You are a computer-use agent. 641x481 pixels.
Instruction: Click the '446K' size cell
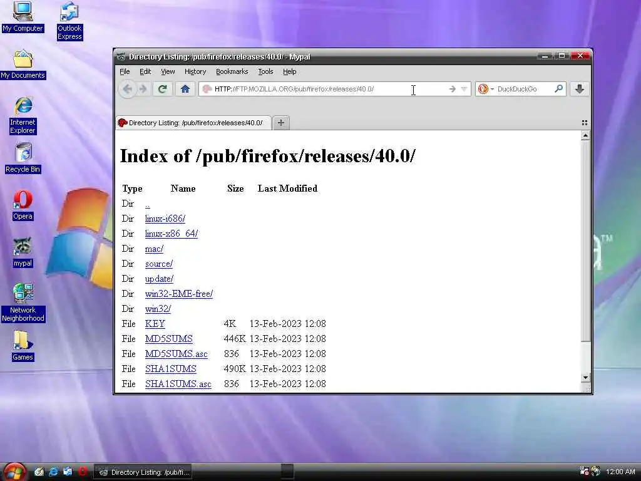pos(235,339)
